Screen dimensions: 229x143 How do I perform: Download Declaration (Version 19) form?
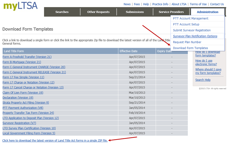[18, 98]
